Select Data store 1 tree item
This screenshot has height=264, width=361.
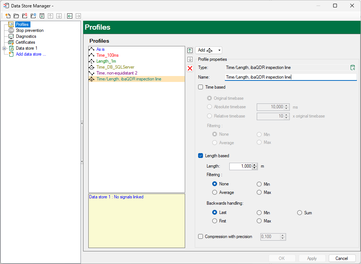click(26, 48)
